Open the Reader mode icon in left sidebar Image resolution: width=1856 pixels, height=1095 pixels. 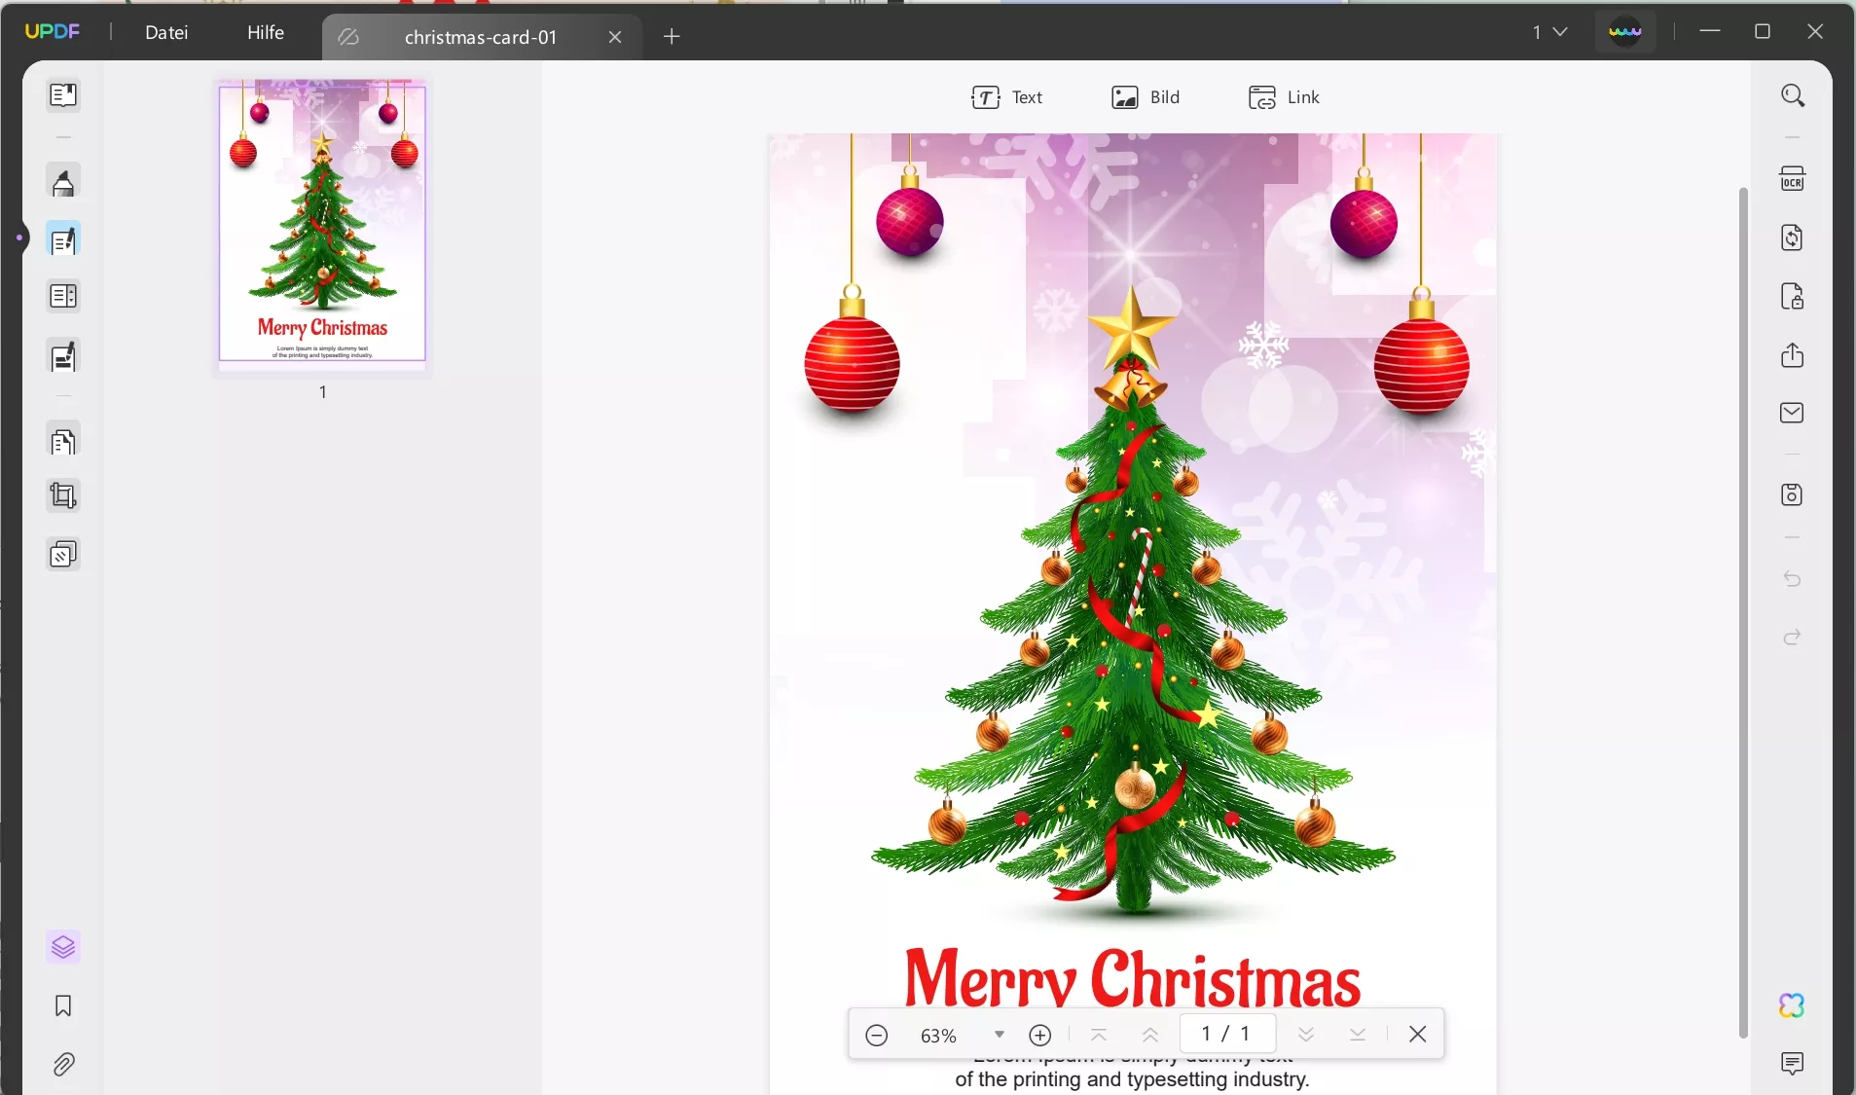(63, 95)
